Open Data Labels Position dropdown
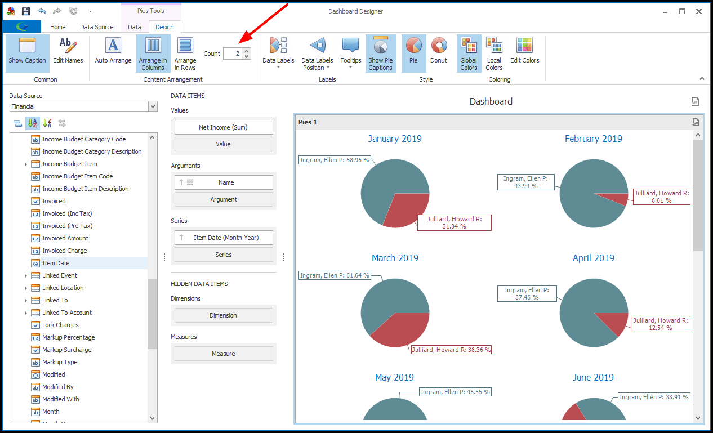The width and height of the screenshot is (713, 433). coord(317,53)
